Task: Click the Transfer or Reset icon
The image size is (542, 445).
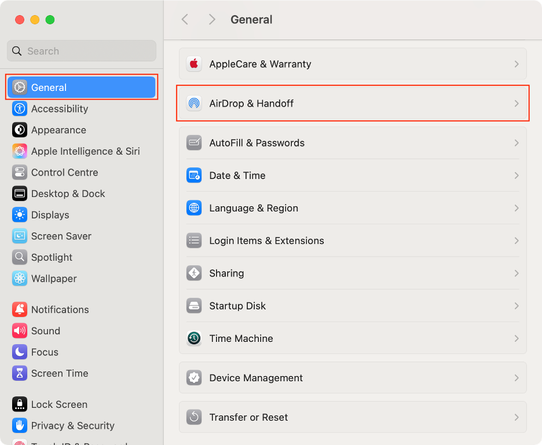Action: point(194,417)
